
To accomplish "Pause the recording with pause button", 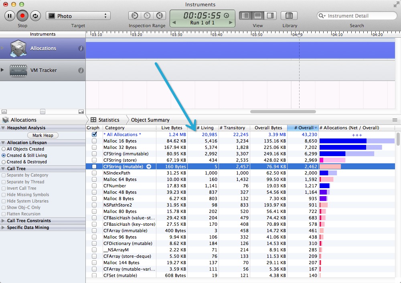I will (x=10, y=16).
